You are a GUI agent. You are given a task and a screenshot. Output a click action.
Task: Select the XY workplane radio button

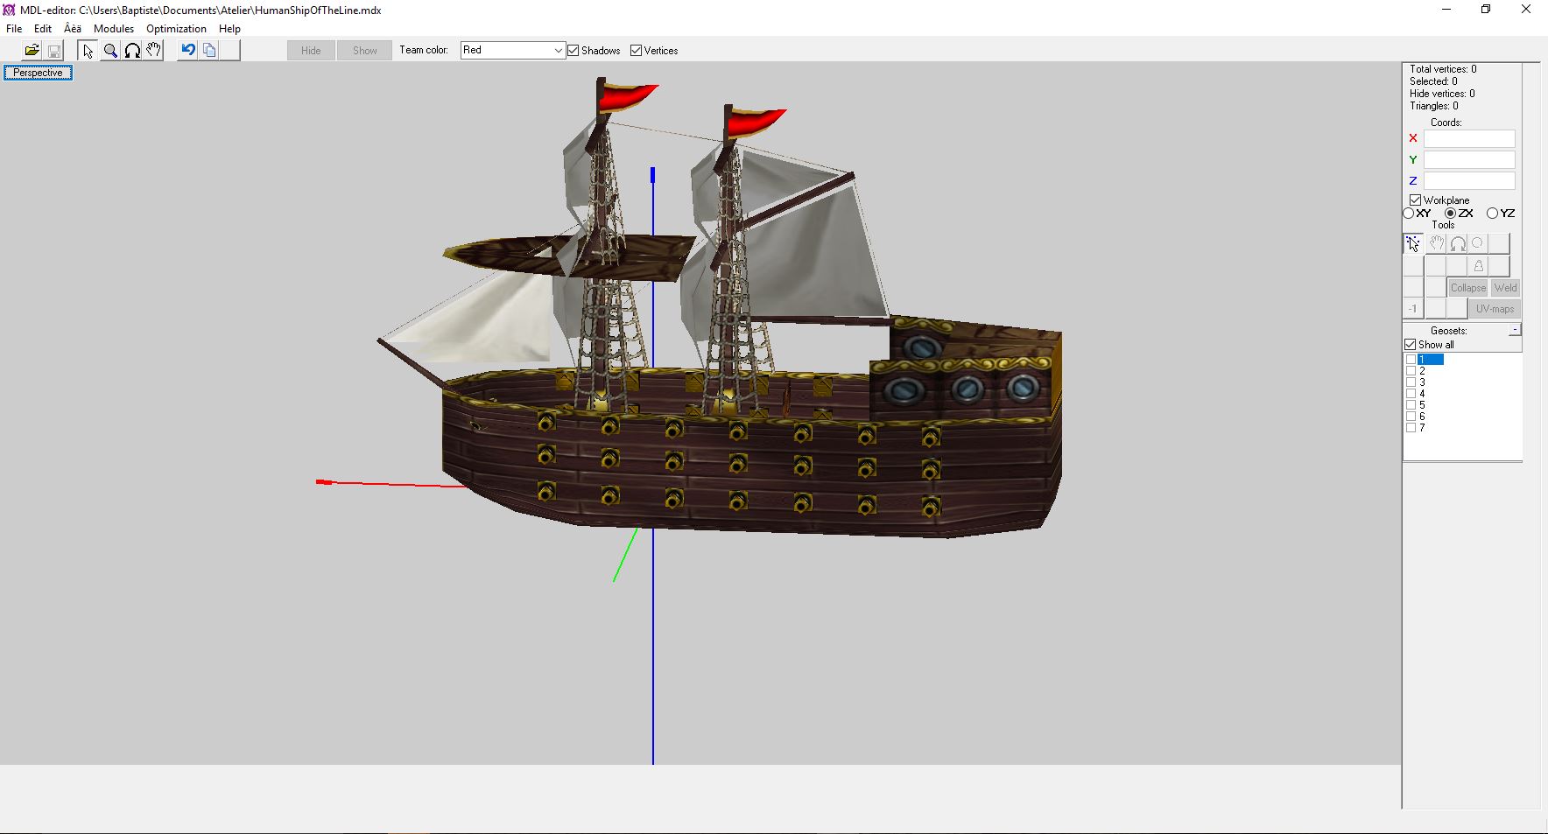1409,214
